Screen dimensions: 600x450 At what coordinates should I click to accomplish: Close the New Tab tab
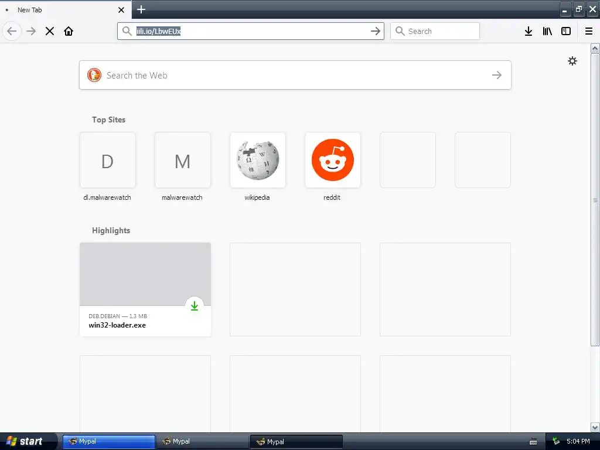point(121,10)
